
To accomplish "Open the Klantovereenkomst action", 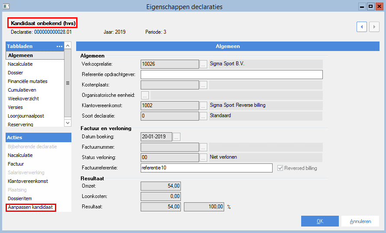I will click(x=28, y=181).
